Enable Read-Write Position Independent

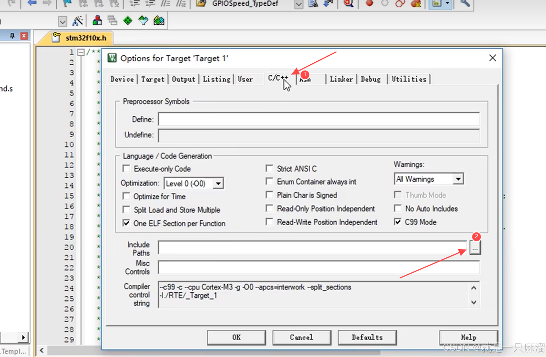click(269, 222)
